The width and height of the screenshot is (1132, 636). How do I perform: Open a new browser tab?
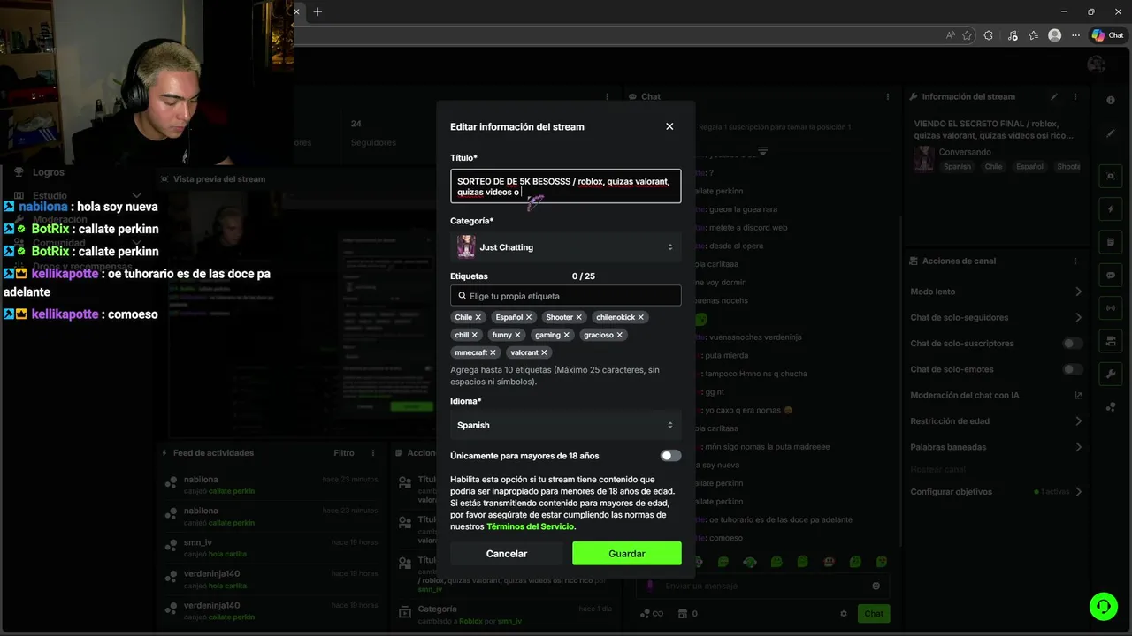(x=317, y=11)
